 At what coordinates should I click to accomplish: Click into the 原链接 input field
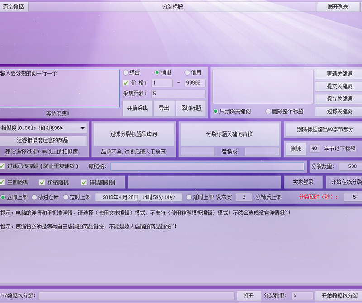(x=207, y=166)
